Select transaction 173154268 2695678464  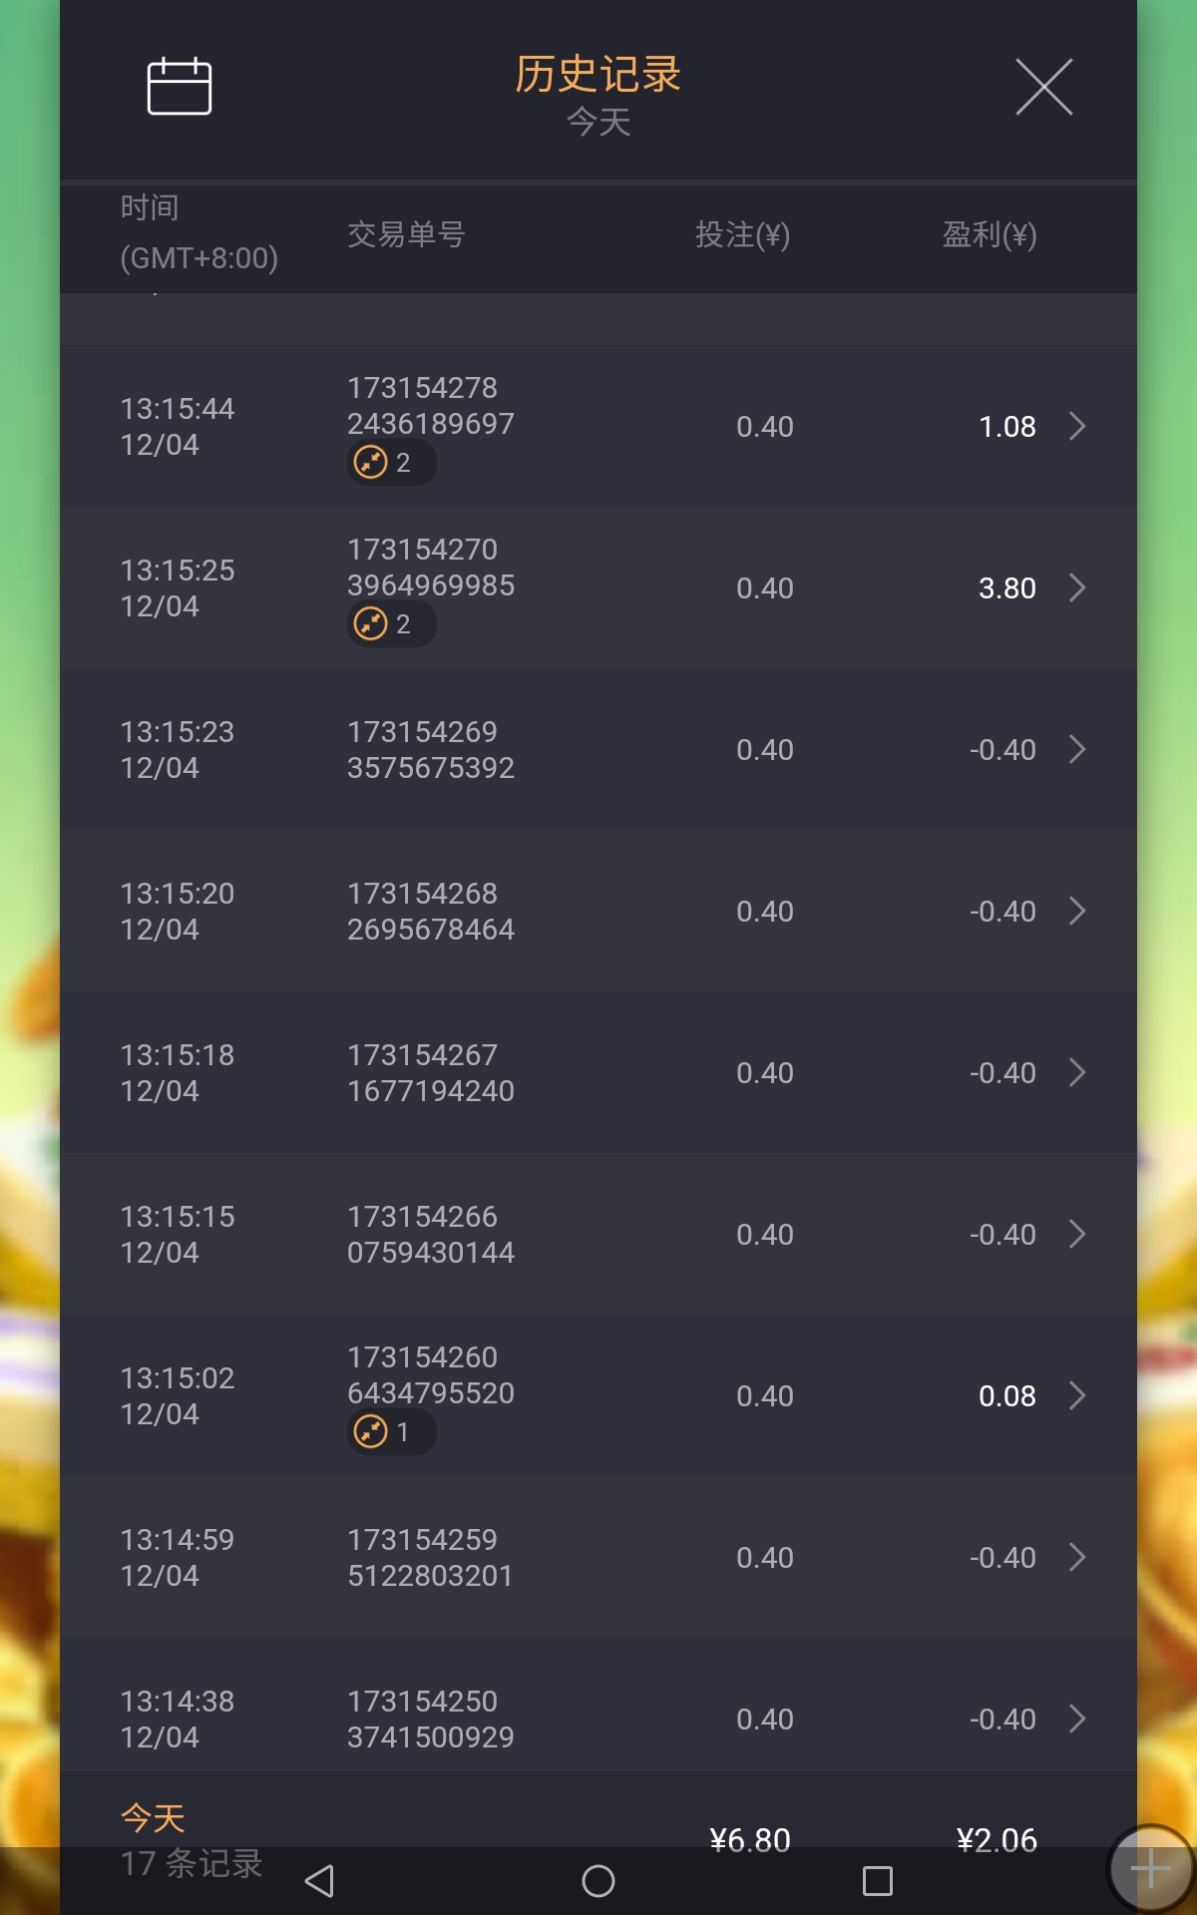(x=431, y=912)
